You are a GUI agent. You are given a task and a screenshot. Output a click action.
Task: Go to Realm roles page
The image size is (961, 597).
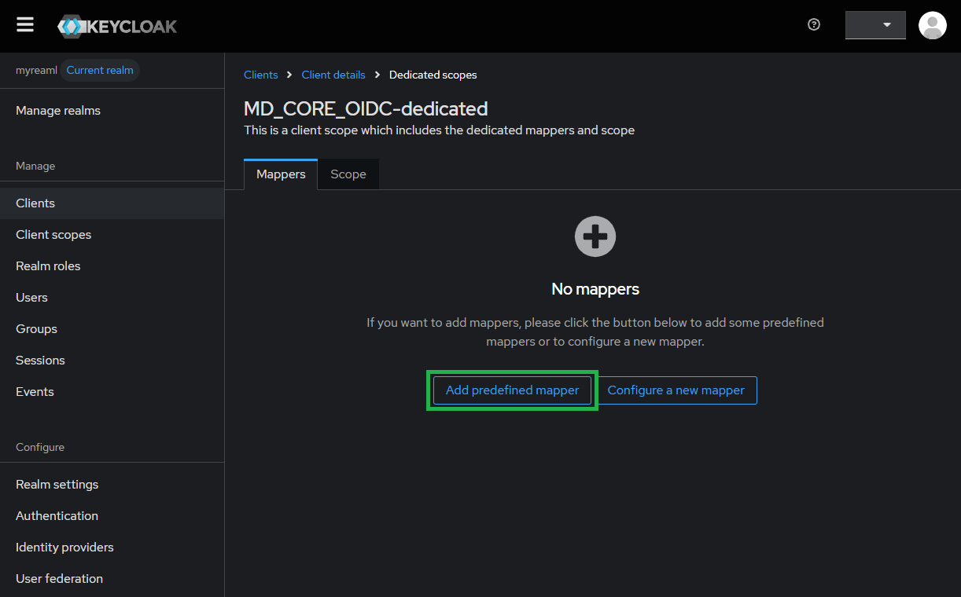coord(48,266)
